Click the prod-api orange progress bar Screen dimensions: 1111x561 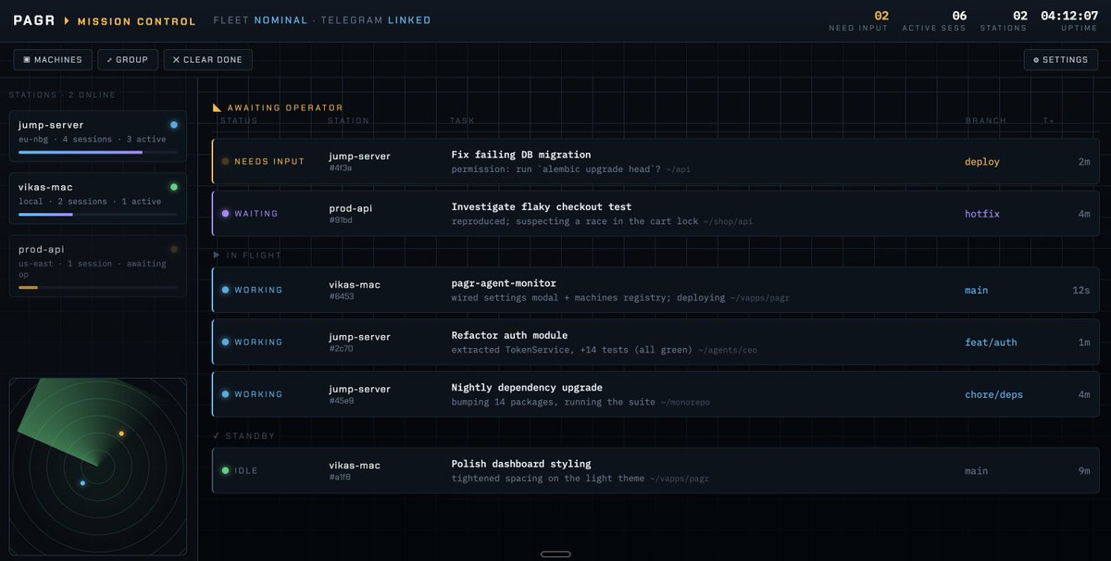point(28,287)
